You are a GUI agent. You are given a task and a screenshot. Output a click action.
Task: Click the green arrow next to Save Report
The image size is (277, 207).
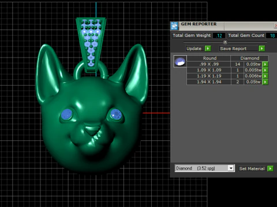coord(261,48)
